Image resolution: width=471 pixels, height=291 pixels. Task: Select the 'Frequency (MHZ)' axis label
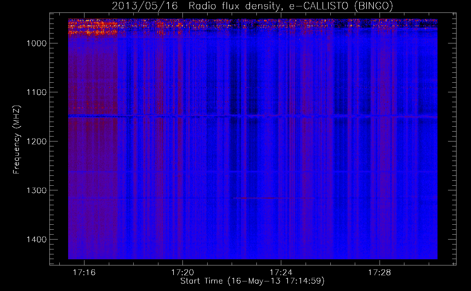pos(17,140)
